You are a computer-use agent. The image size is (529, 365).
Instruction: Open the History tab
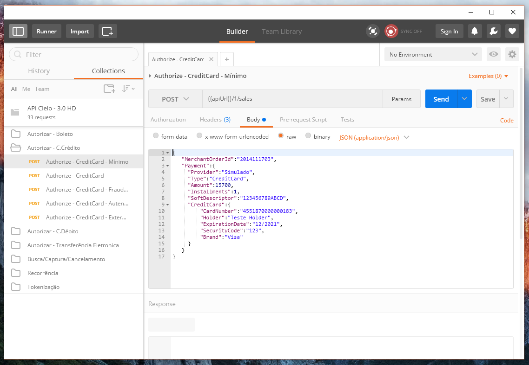pos(39,71)
